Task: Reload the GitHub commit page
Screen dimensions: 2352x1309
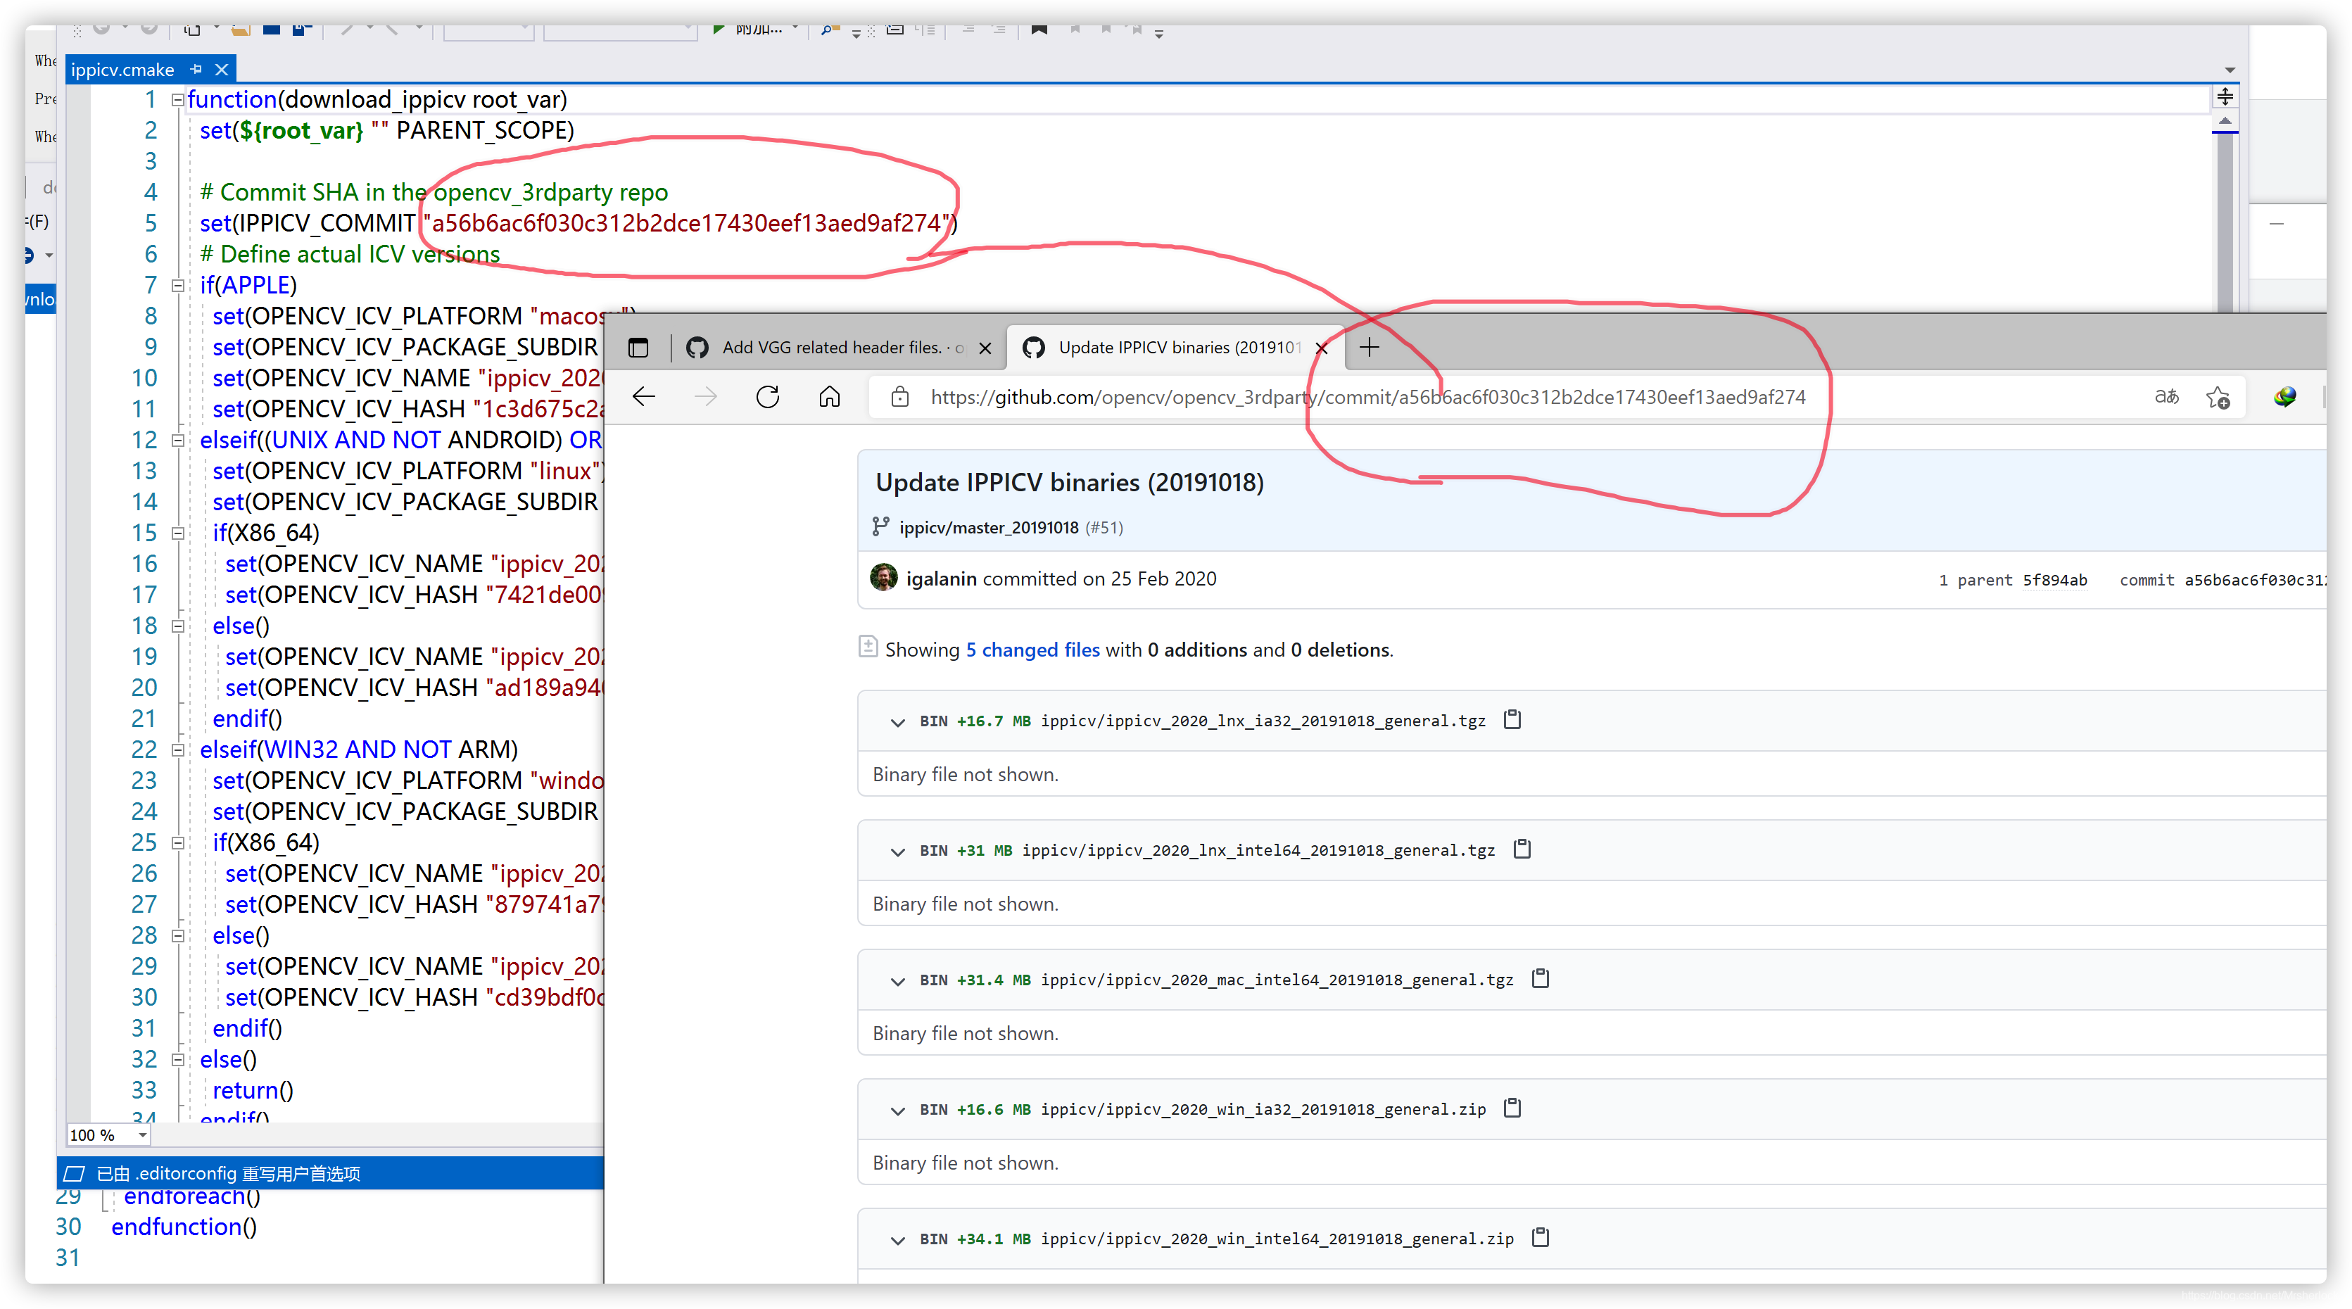Action: tap(768, 397)
